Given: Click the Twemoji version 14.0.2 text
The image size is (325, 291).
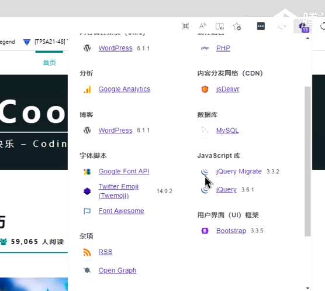Looking at the screenshot, I should (x=164, y=191).
